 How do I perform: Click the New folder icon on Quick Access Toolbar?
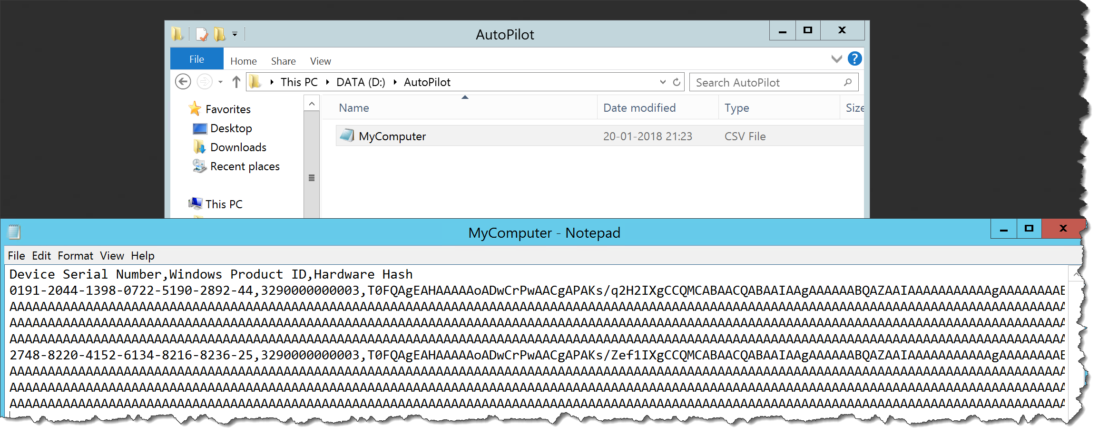[219, 34]
